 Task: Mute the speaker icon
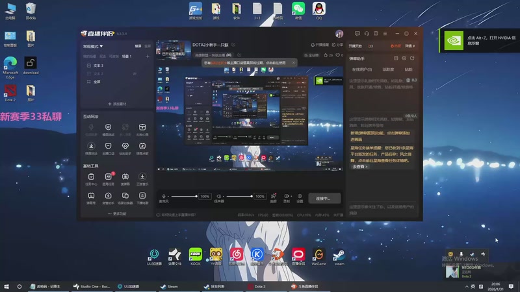pos(218,197)
